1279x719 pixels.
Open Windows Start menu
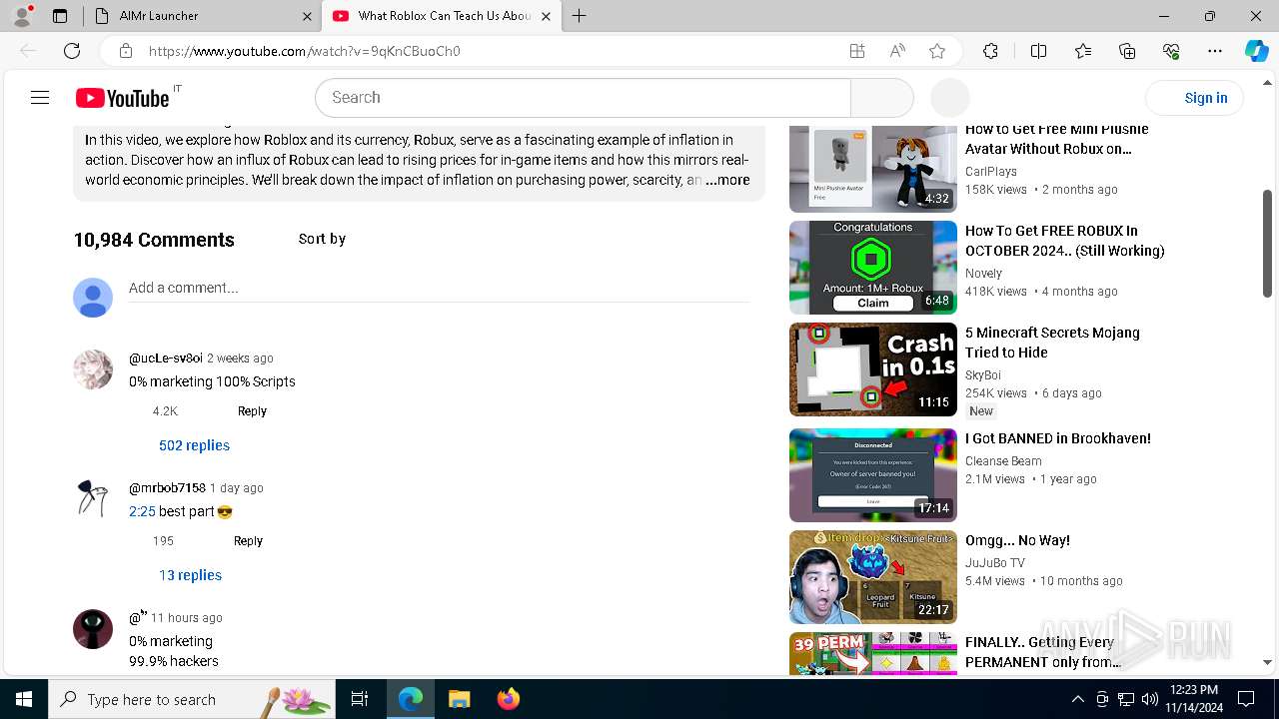click(24, 699)
